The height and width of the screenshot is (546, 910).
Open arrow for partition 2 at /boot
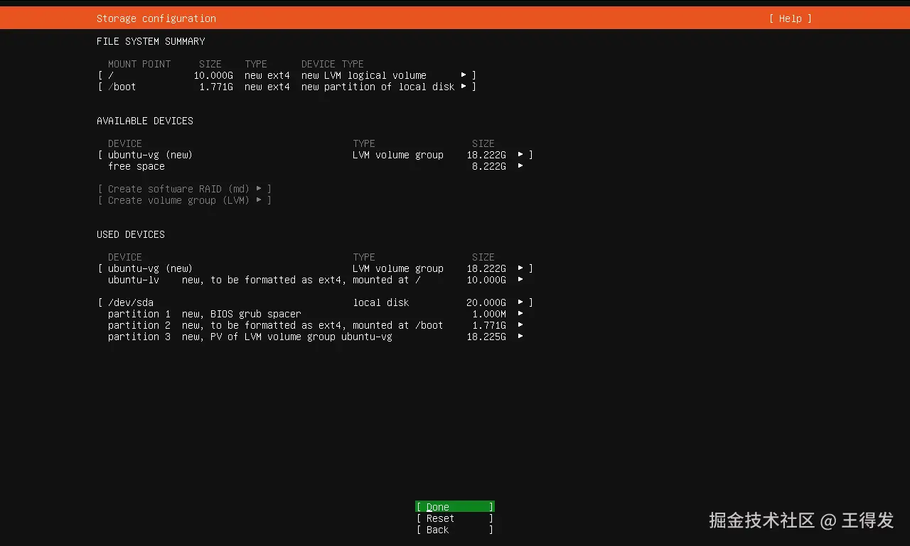click(x=520, y=325)
